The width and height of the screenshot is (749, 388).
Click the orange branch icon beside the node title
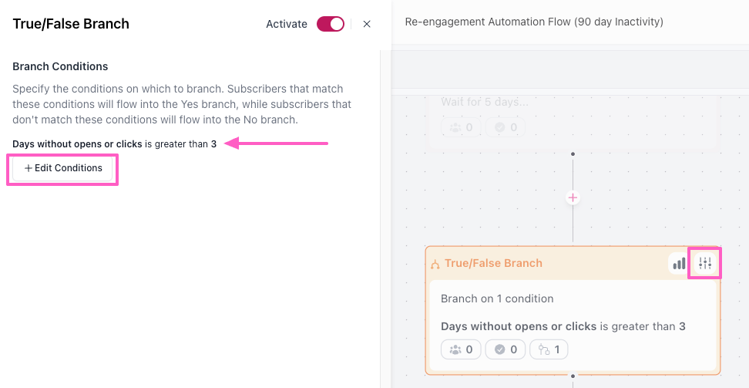tap(435, 264)
